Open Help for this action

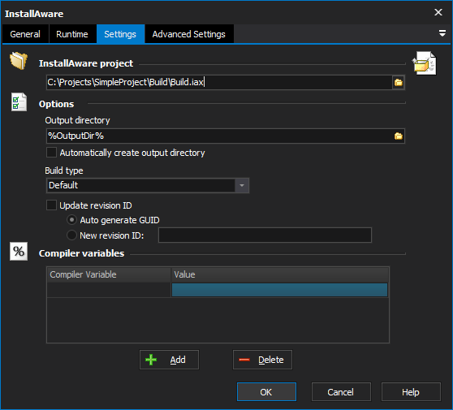pos(411,392)
